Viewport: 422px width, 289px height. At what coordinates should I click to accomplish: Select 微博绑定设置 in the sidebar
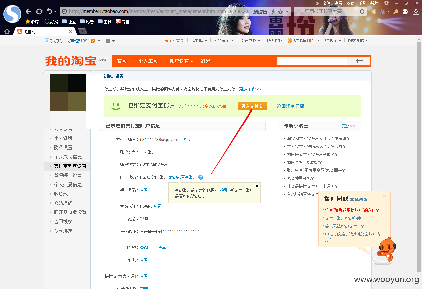tap(68, 175)
